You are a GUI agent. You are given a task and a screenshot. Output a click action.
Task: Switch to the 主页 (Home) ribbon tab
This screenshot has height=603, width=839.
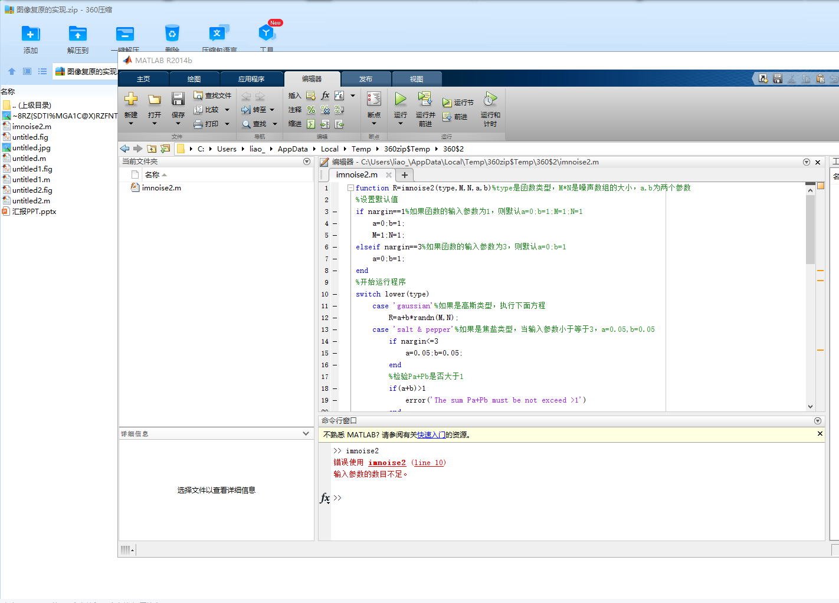click(x=143, y=79)
